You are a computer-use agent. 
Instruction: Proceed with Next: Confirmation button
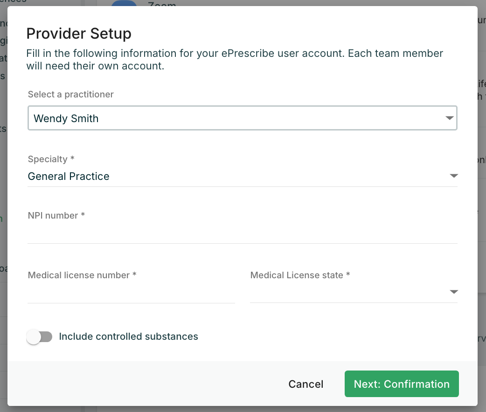click(x=402, y=384)
